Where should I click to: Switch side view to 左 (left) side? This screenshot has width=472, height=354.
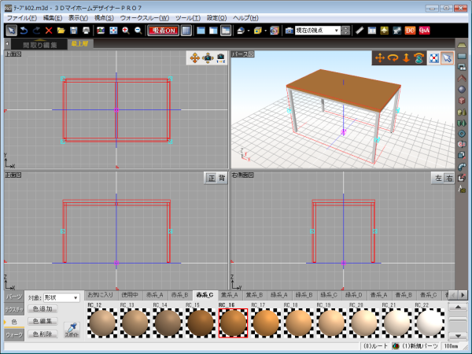(438, 178)
